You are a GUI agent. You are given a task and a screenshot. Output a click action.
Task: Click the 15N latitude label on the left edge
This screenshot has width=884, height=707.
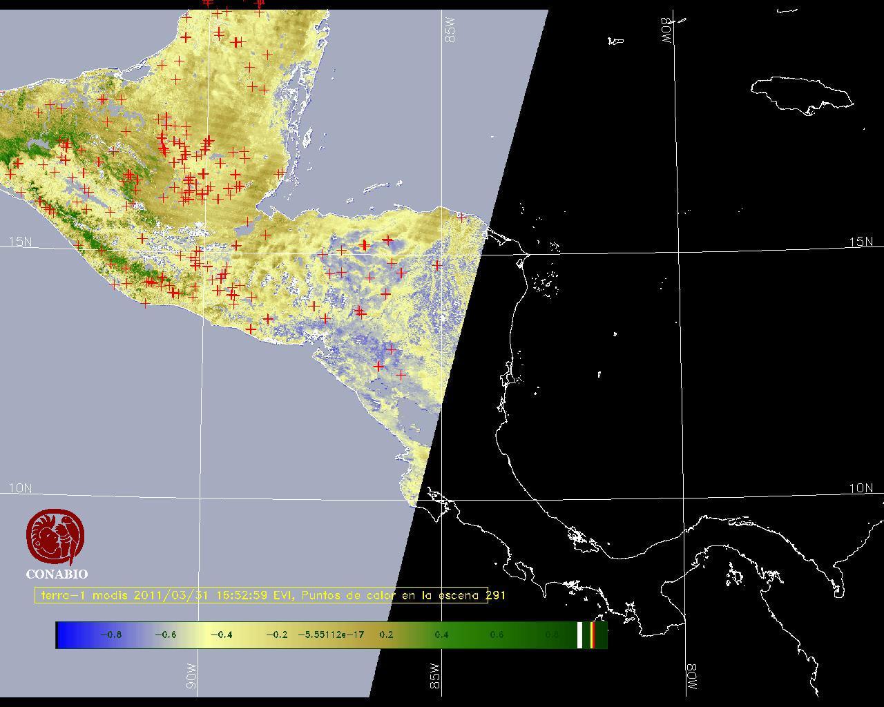(x=20, y=242)
